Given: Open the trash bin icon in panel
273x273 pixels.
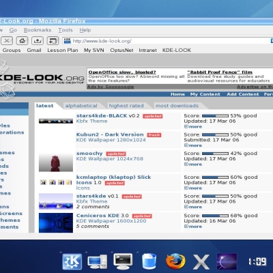Looking at the screenshot, I should point(149,261).
